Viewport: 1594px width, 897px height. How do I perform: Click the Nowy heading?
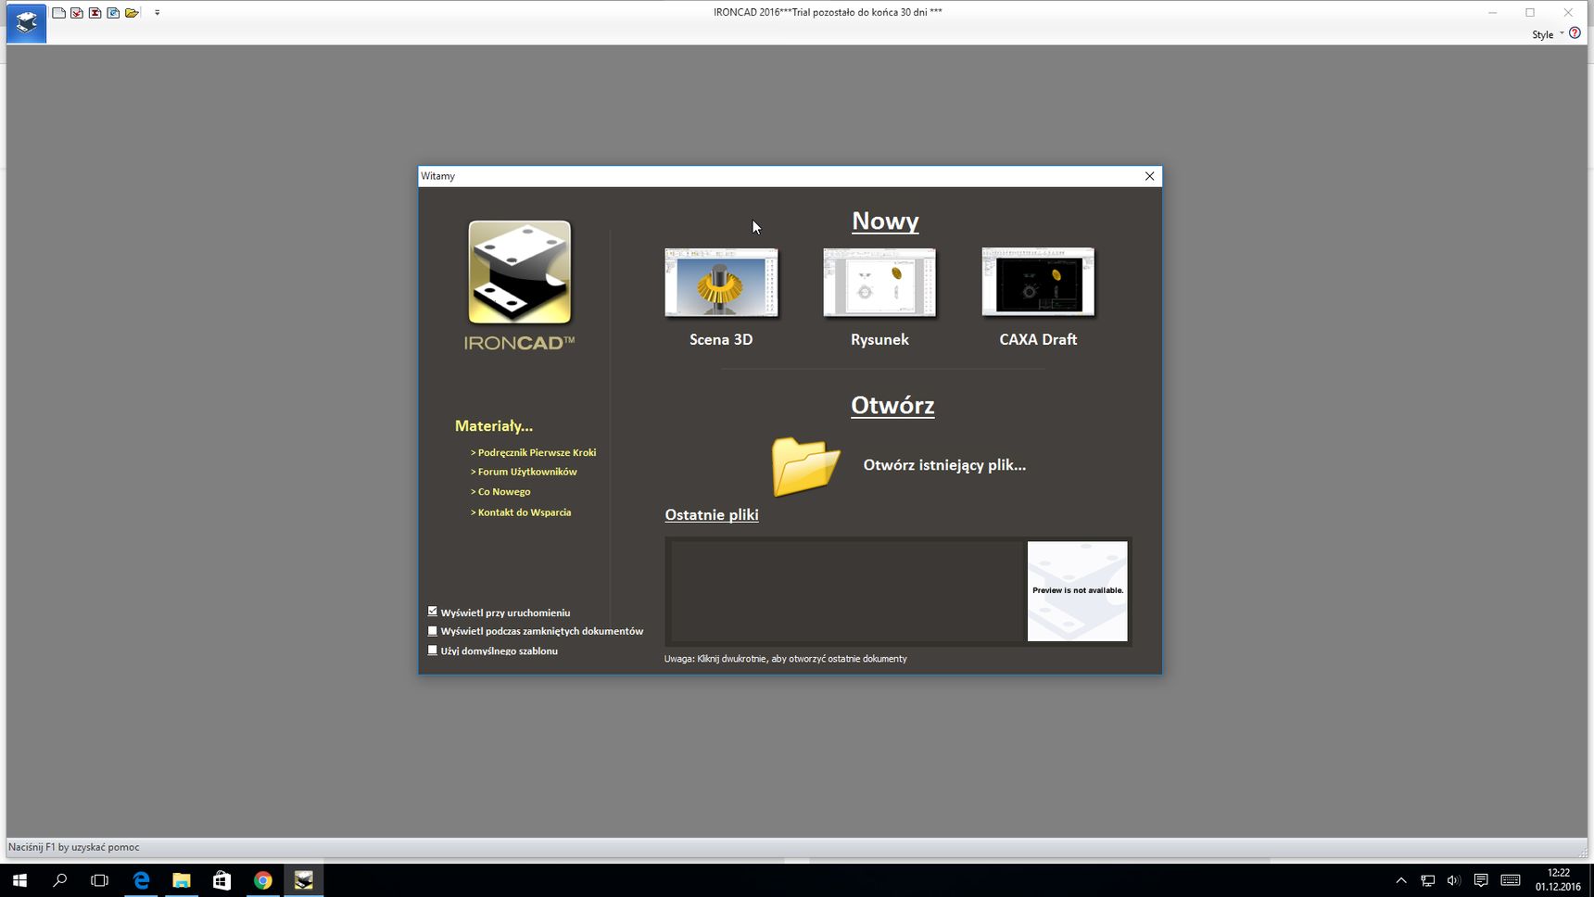pyautogui.click(x=885, y=221)
